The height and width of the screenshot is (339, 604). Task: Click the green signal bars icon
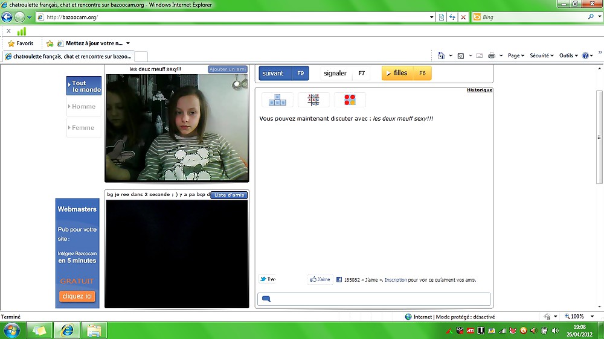click(x=22, y=31)
